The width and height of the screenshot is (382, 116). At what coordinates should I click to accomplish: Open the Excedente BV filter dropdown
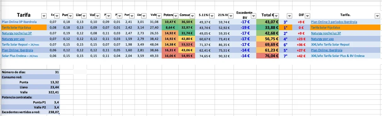click(253, 16)
